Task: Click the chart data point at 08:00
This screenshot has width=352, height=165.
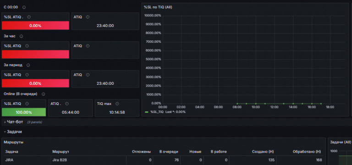Action: click(237, 104)
